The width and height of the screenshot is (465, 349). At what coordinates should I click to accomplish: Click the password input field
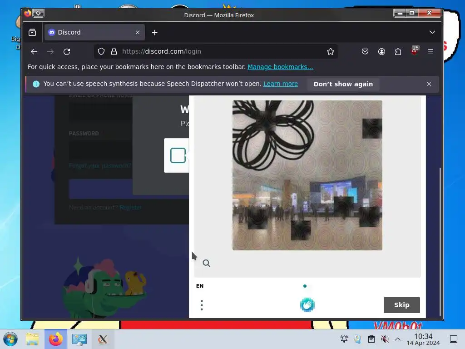pos(100,150)
